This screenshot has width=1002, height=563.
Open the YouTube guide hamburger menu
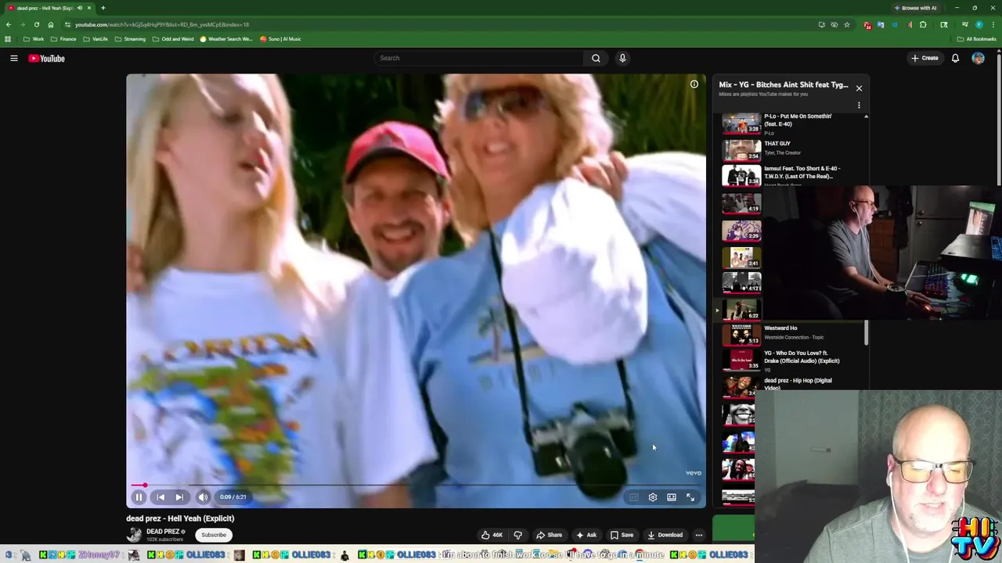click(x=14, y=58)
